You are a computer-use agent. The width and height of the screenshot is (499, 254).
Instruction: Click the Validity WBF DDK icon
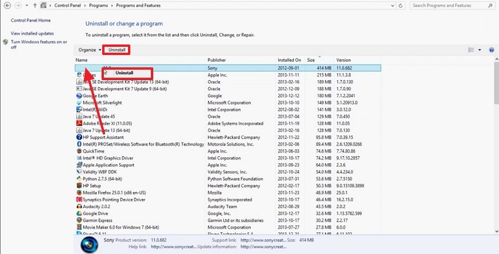79,172
